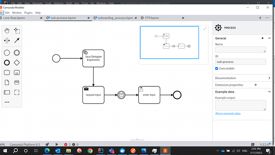Image resolution: width=275 pixels, height=155 pixels.
Task: Activate the global connect arrow tool
Action: (17, 41)
